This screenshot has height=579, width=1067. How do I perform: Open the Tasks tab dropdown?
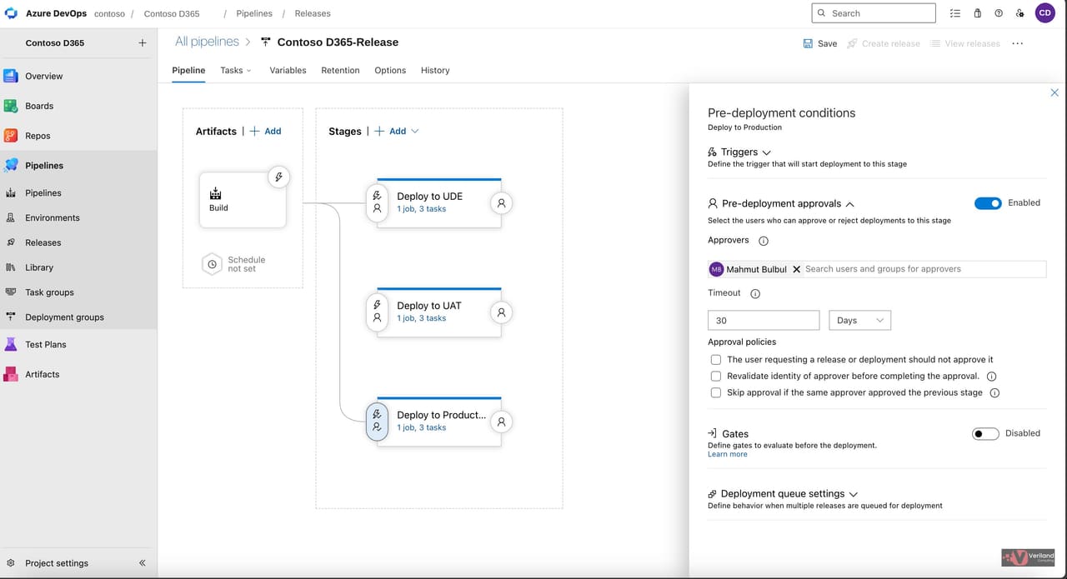click(235, 71)
